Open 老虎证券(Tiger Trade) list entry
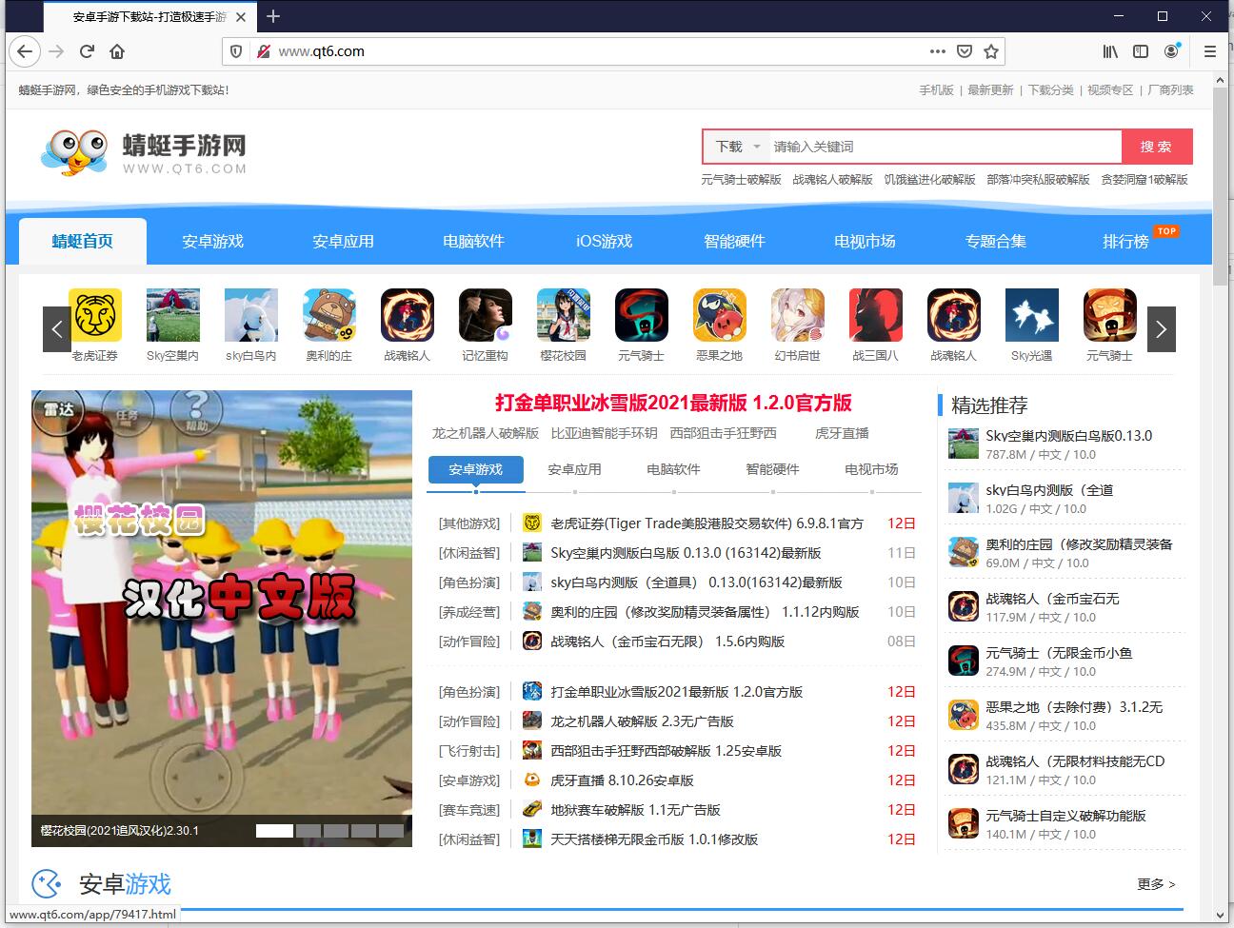1234x928 pixels. [x=707, y=523]
